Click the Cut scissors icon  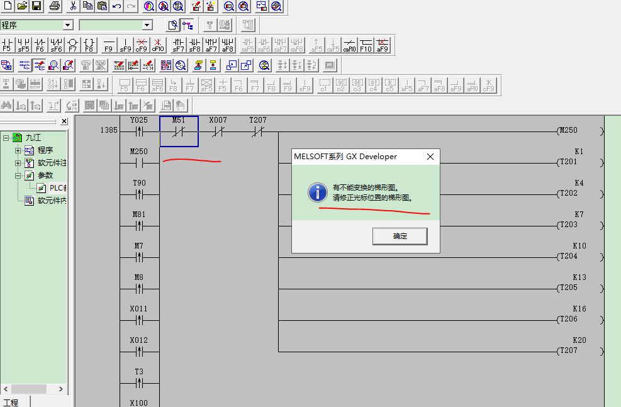pyautogui.click(x=73, y=6)
